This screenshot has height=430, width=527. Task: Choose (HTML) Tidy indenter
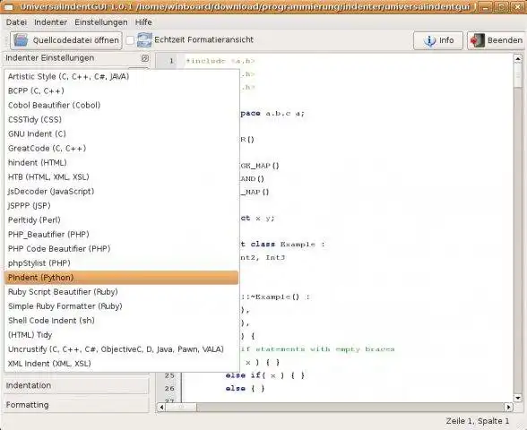click(122, 335)
